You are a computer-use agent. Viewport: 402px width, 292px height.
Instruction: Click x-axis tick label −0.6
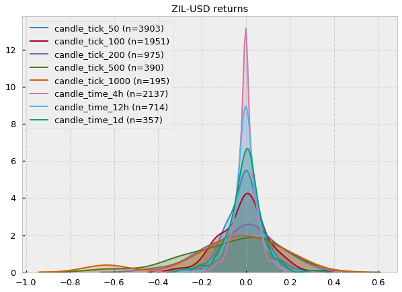click(x=114, y=283)
